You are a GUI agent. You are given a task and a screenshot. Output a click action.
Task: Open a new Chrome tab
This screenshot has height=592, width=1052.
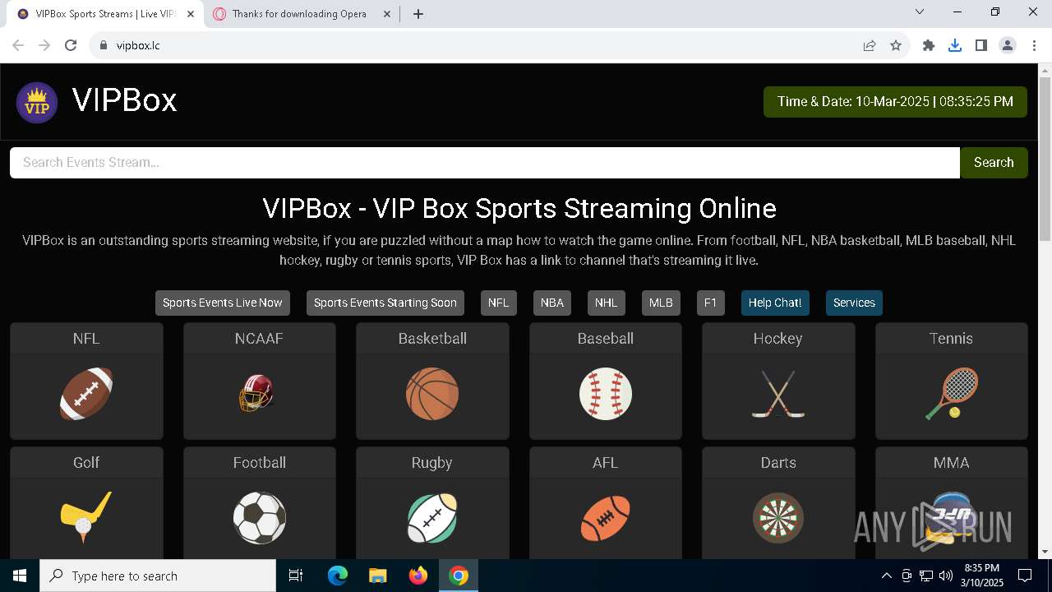[418, 14]
